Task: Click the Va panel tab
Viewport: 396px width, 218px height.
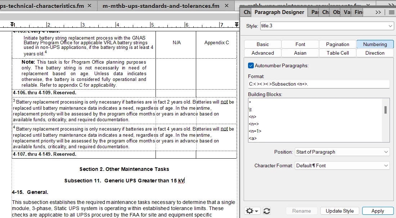Action: click(x=347, y=12)
